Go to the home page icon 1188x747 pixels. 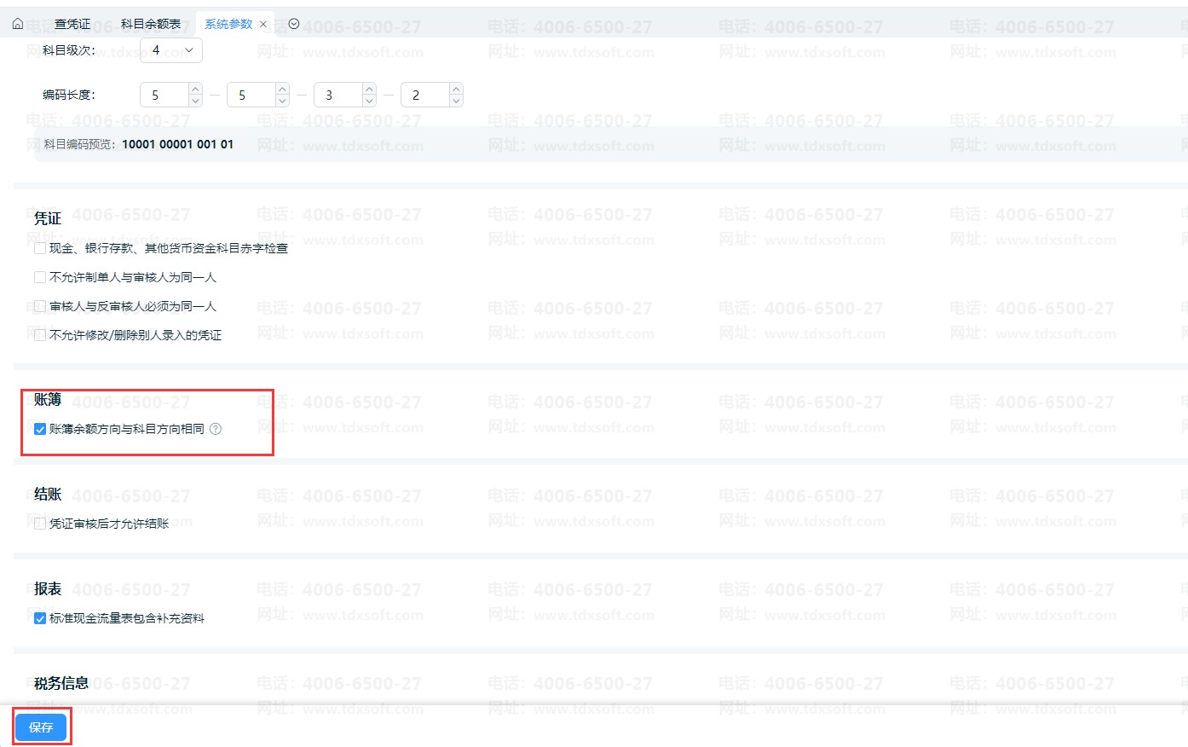(18, 24)
